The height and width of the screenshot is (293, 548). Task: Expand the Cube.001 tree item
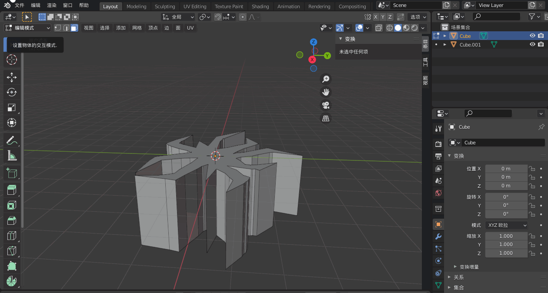click(445, 44)
